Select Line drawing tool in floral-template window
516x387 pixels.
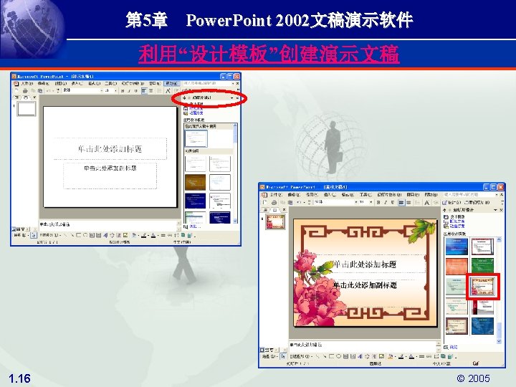click(x=318, y=356)
